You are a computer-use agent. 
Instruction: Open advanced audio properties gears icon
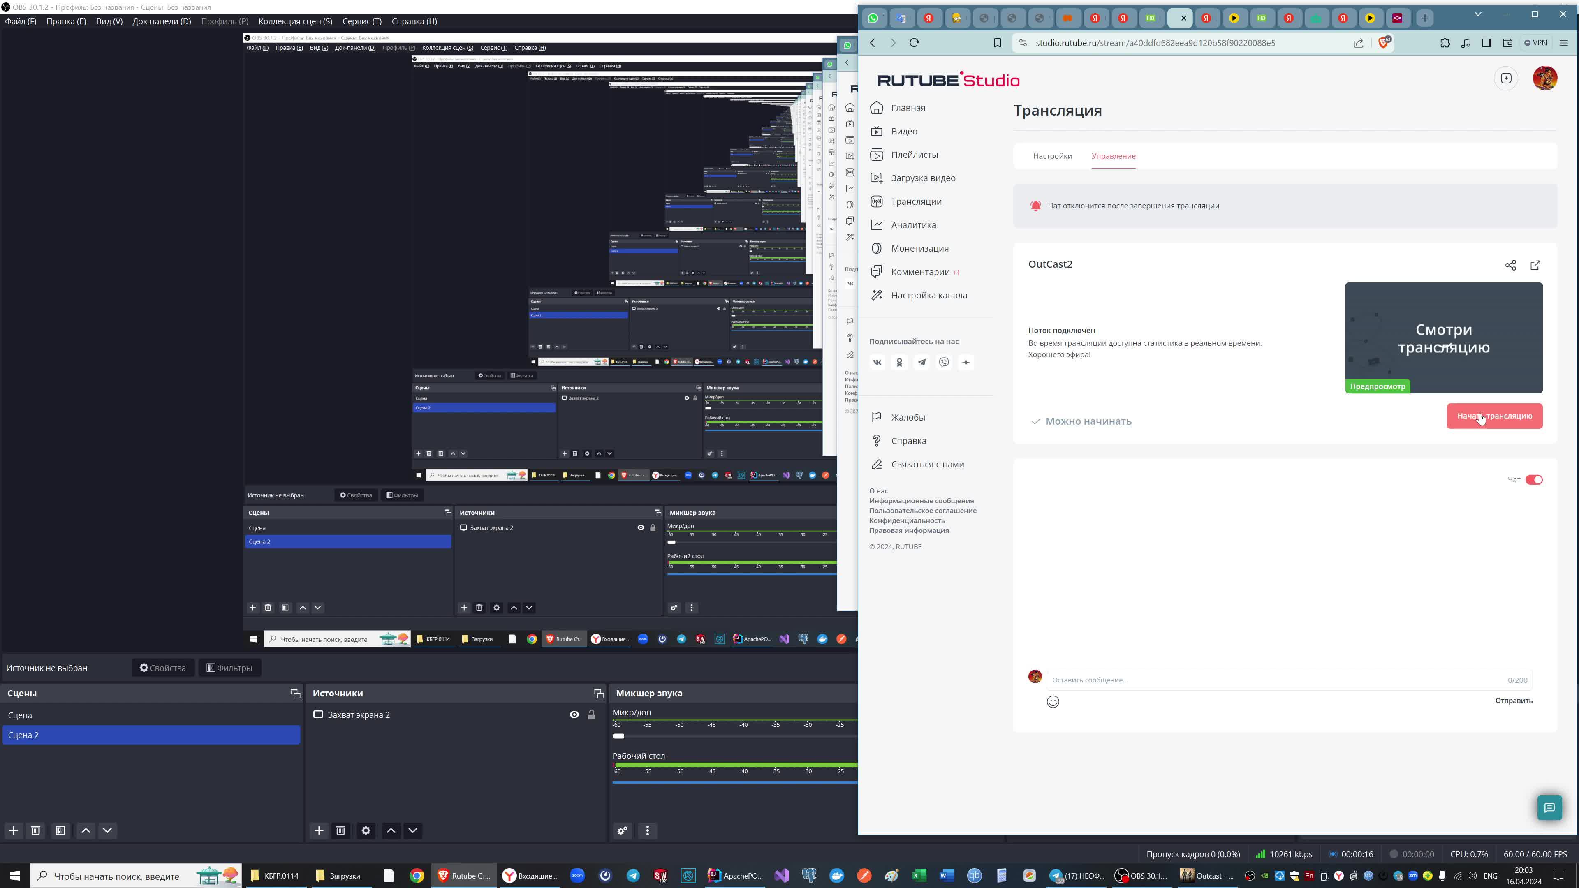pyautogui.click(x=622, y=831)
